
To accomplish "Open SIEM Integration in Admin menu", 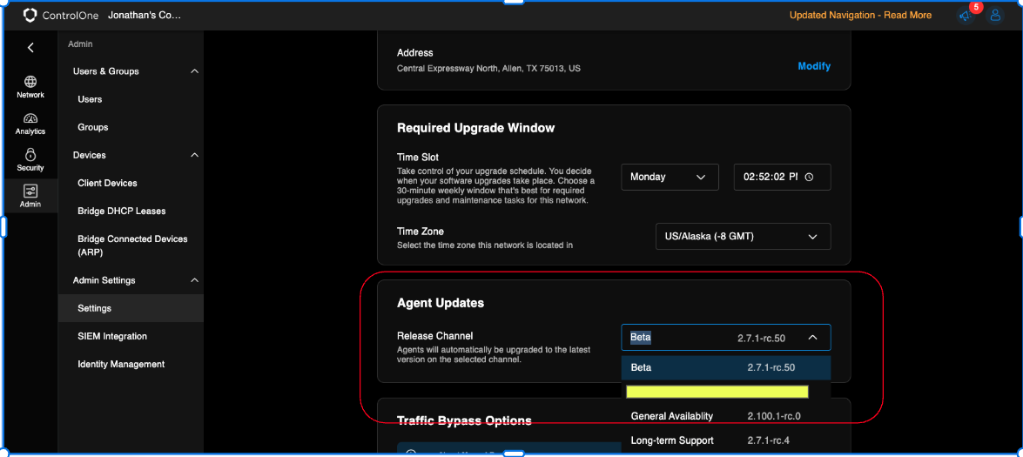I will click(112, 336).
